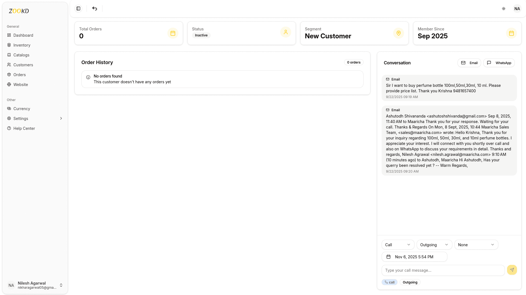Toggle the sidebar panel visibility
This screenshot has width=526, height=295.
[78, 8]
